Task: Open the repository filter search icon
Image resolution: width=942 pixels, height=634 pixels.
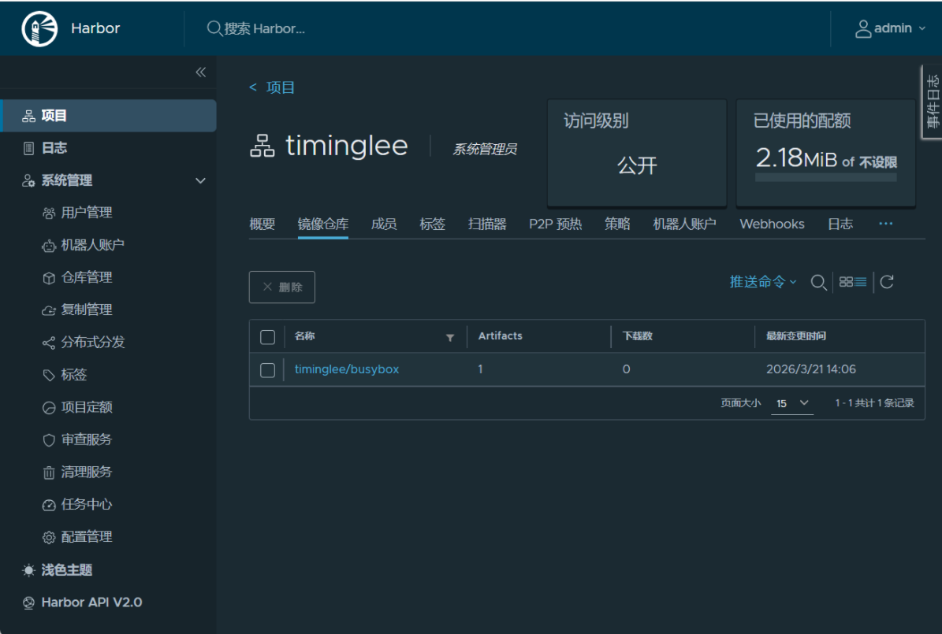Action: (817, 282)
